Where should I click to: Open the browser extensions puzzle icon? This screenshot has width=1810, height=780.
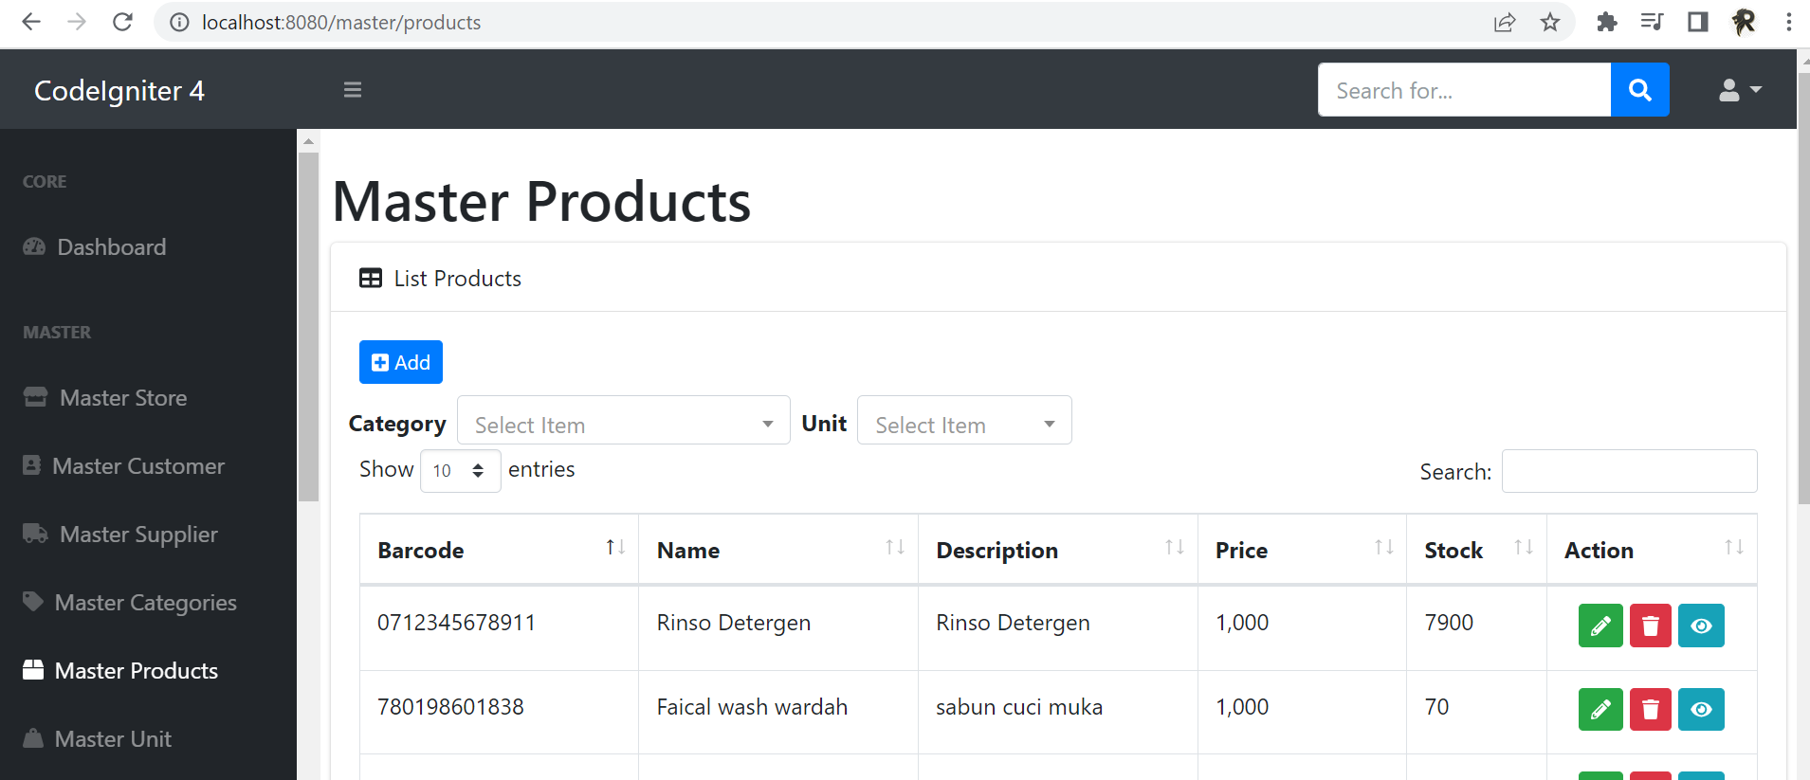click(1606, 22)
